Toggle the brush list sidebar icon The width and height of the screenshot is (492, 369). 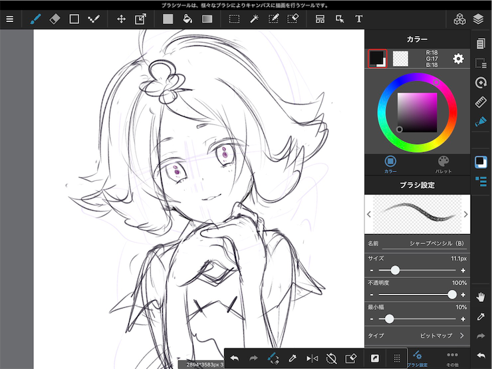coord(481,182)
